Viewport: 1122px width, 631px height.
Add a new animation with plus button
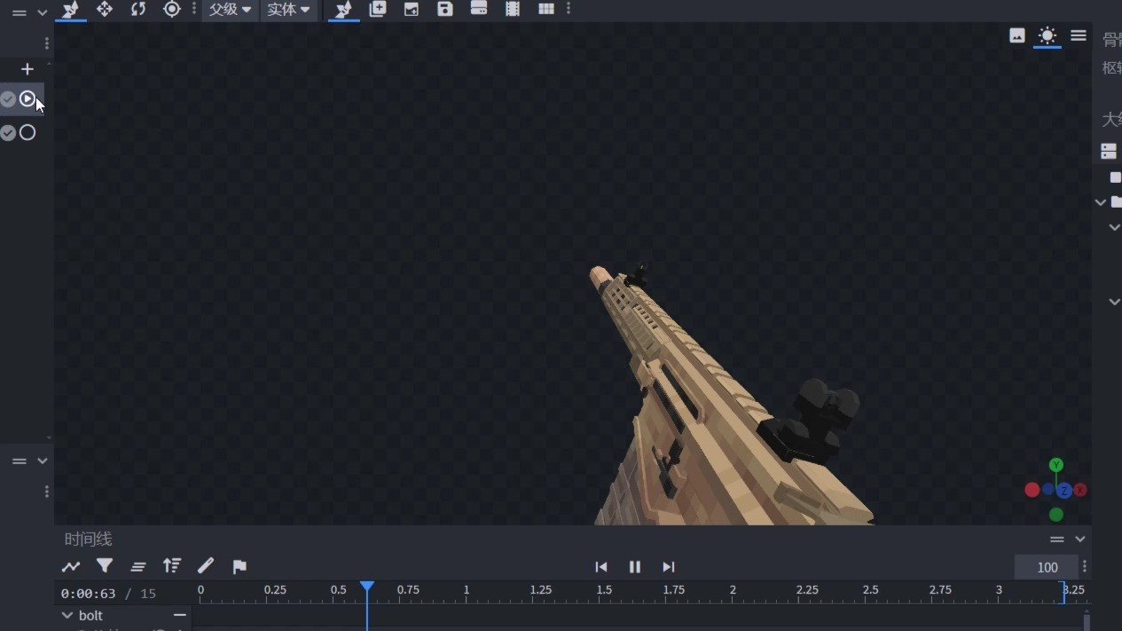27,69
